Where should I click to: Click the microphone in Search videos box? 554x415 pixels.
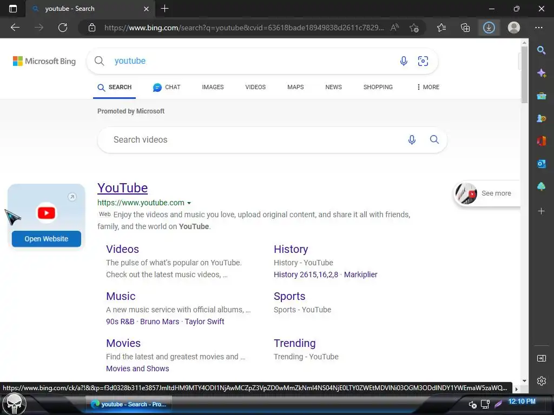click(x=412, y=140)
